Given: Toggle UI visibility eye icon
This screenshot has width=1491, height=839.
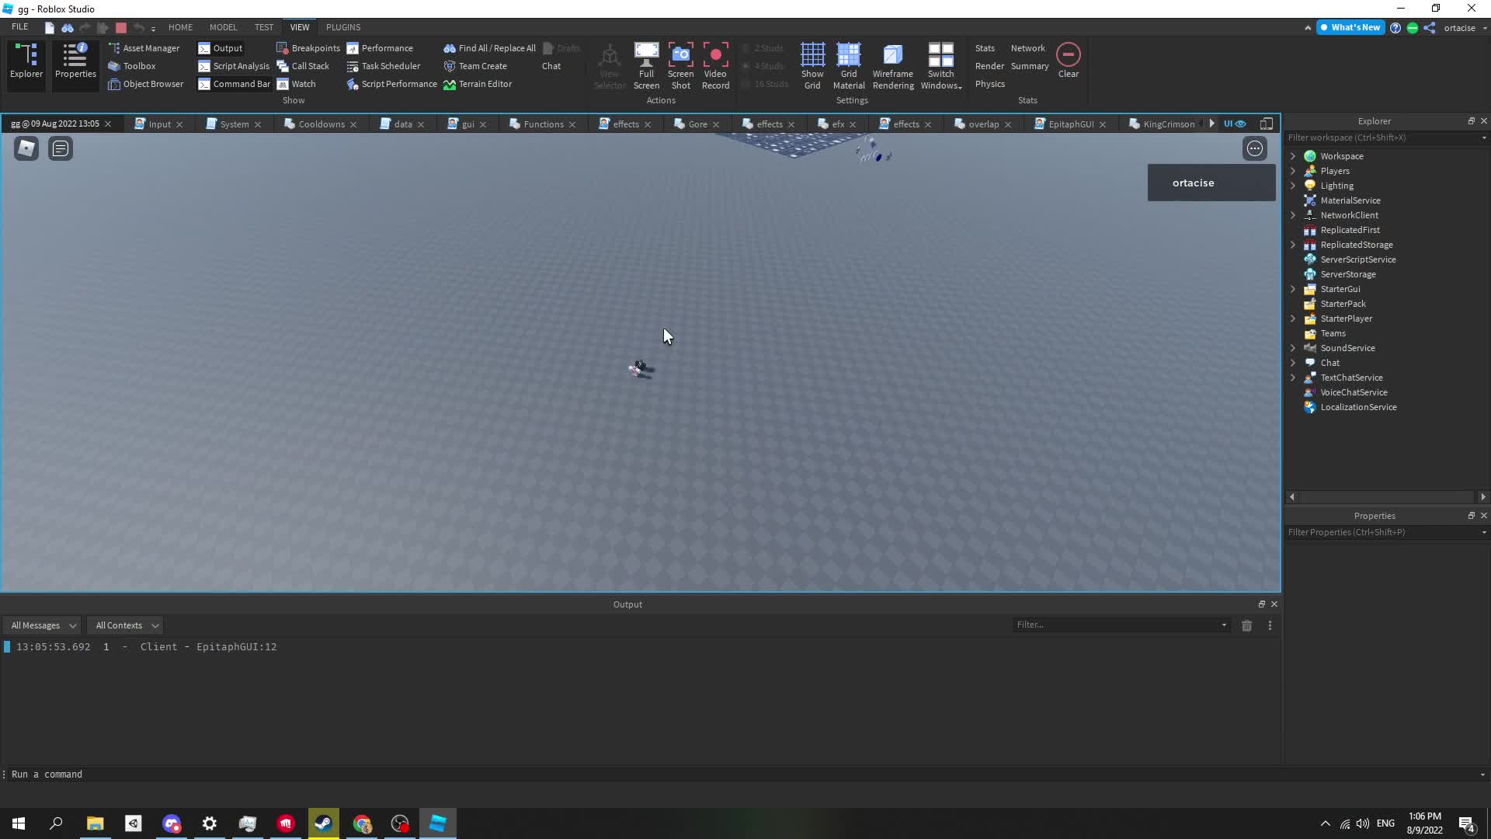Looking at the screenshot, I should (1239, 124).
